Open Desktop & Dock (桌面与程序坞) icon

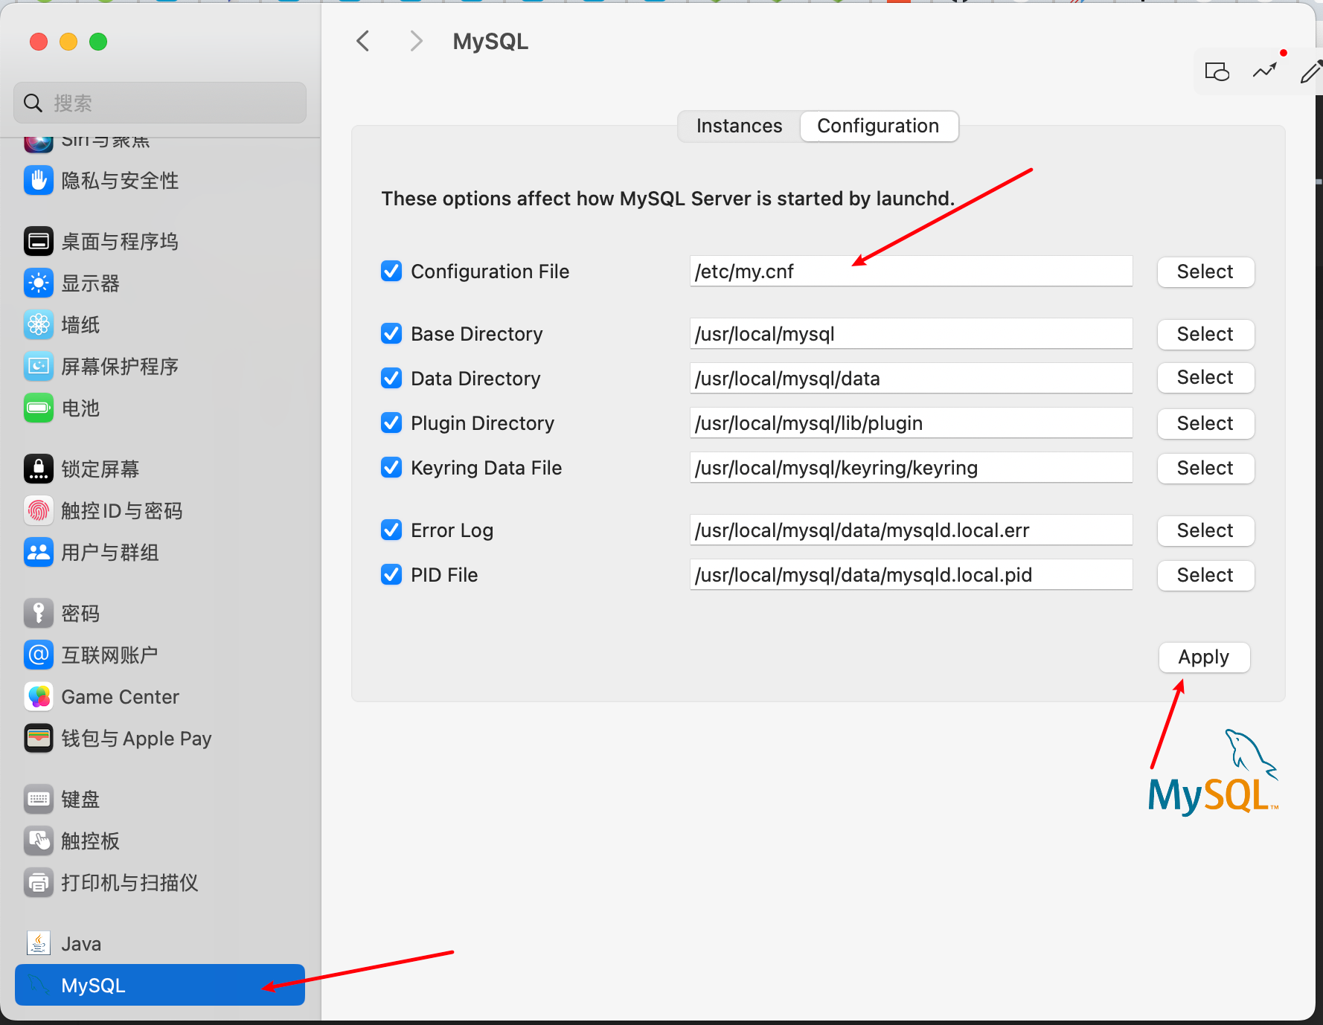(39, 241)
